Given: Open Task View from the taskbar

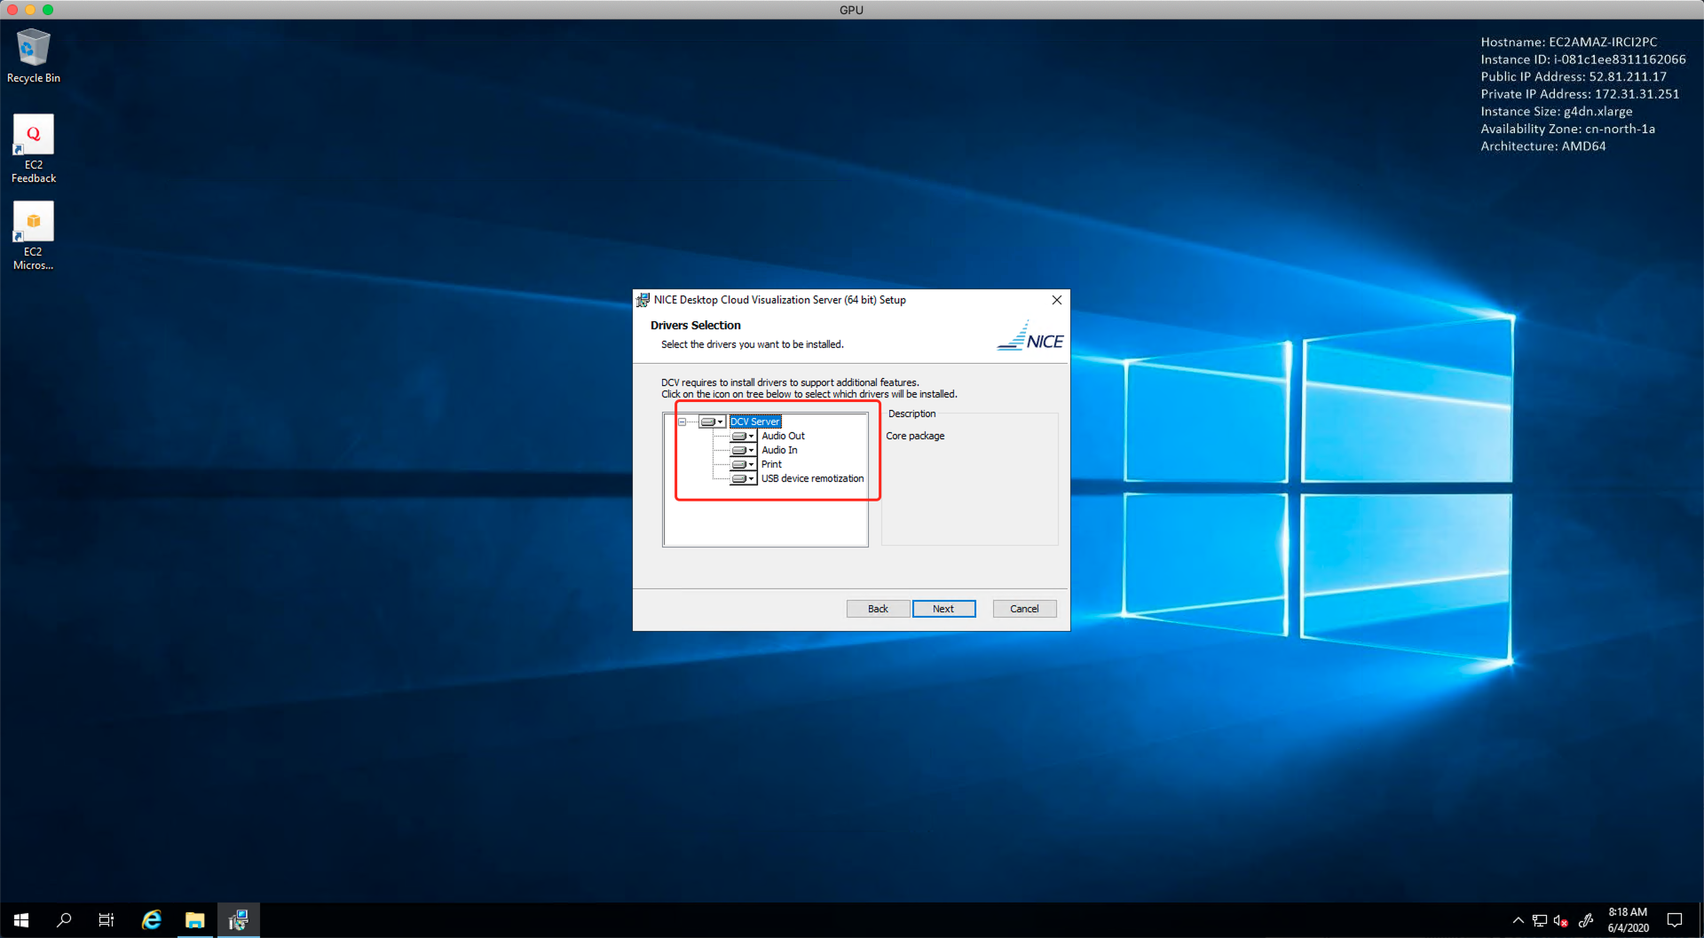Looking at the screenshot, I should [106, 920].
